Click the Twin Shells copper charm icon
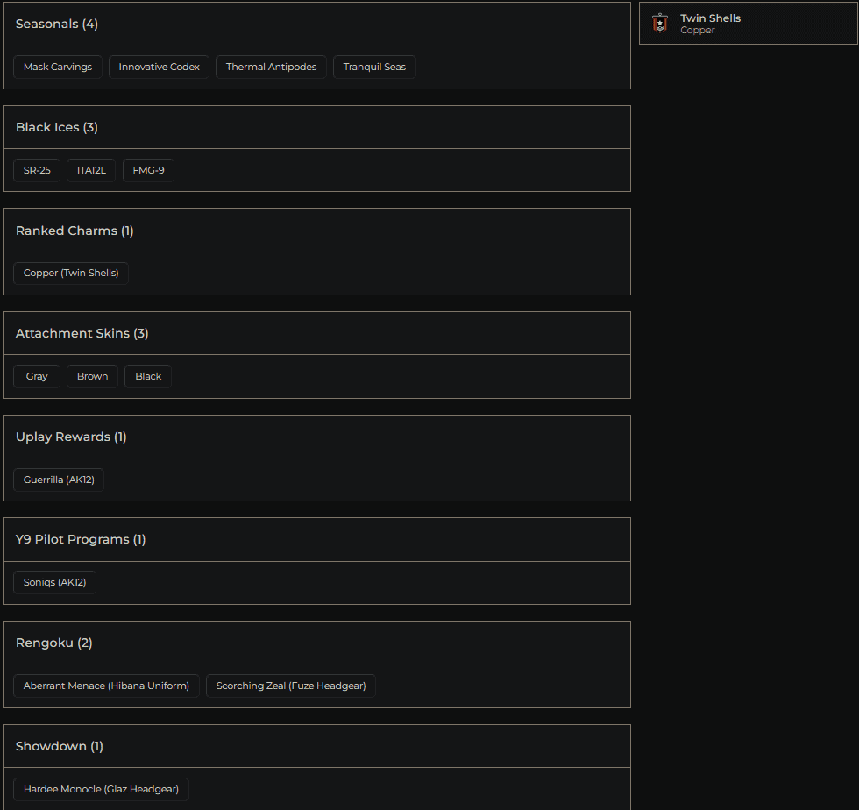859x810 pixels. coord(659,23)
